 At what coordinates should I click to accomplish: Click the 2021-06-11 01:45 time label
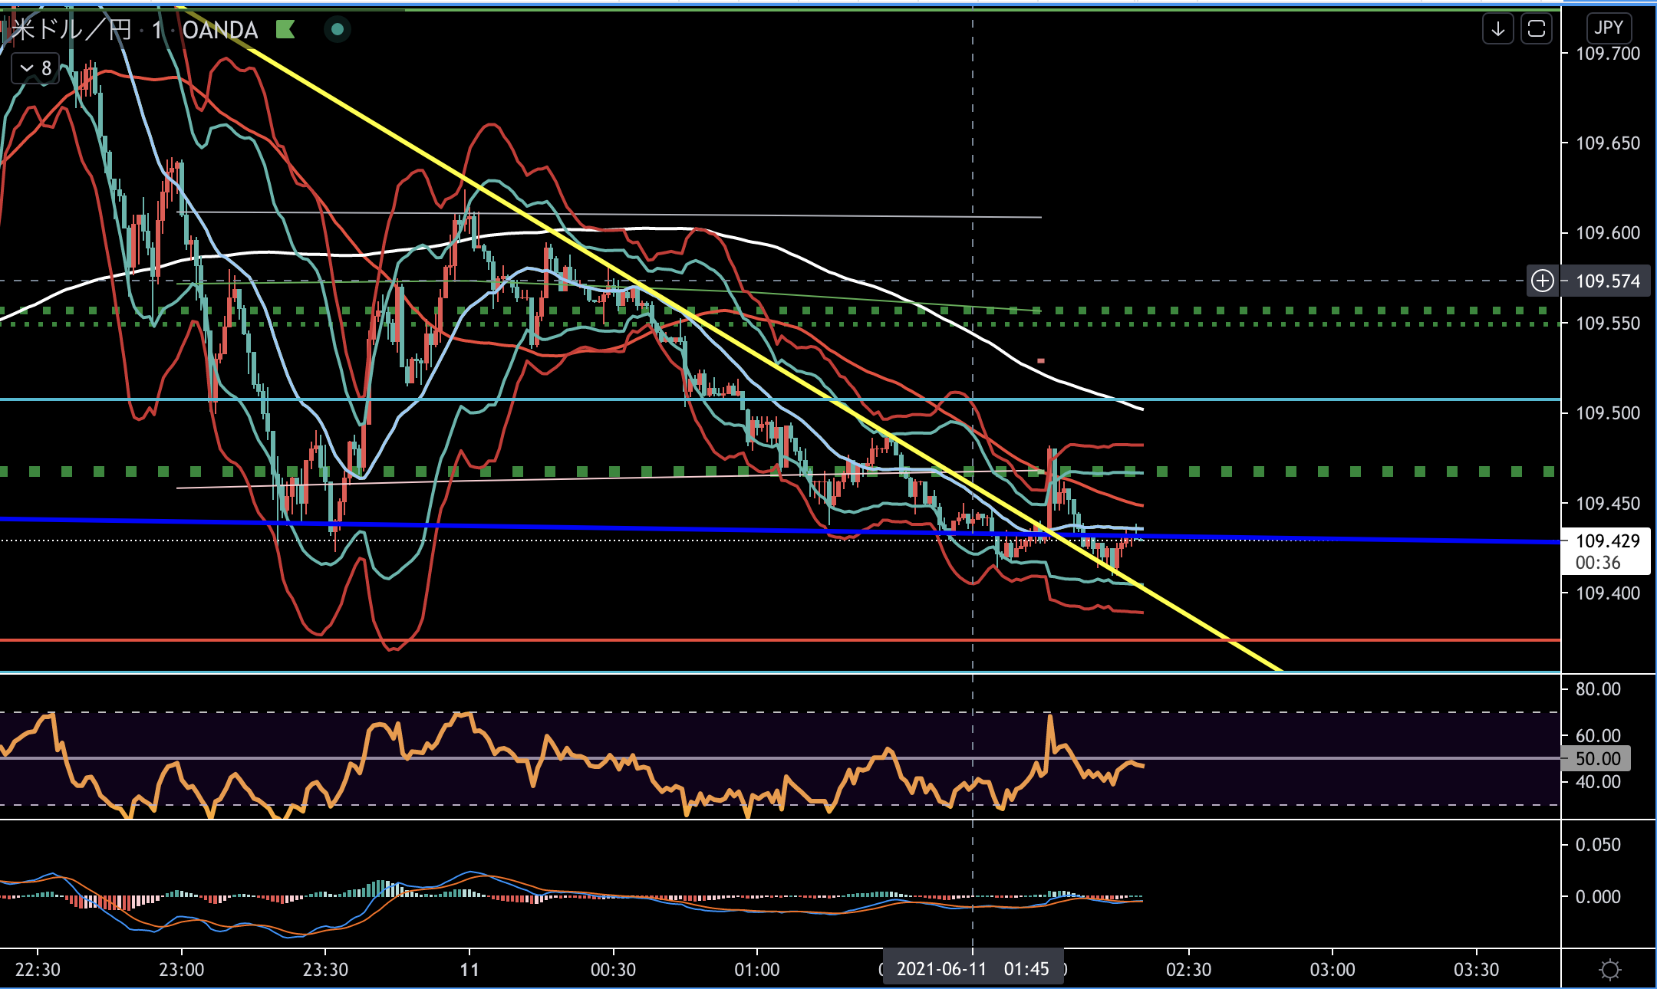(x=972, y=969)
